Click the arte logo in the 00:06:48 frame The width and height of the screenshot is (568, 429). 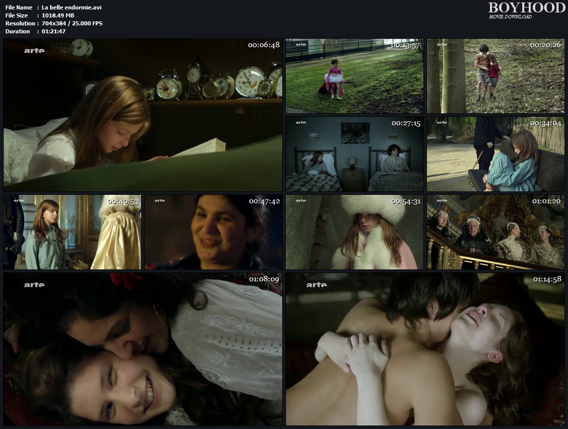[34, 50]
